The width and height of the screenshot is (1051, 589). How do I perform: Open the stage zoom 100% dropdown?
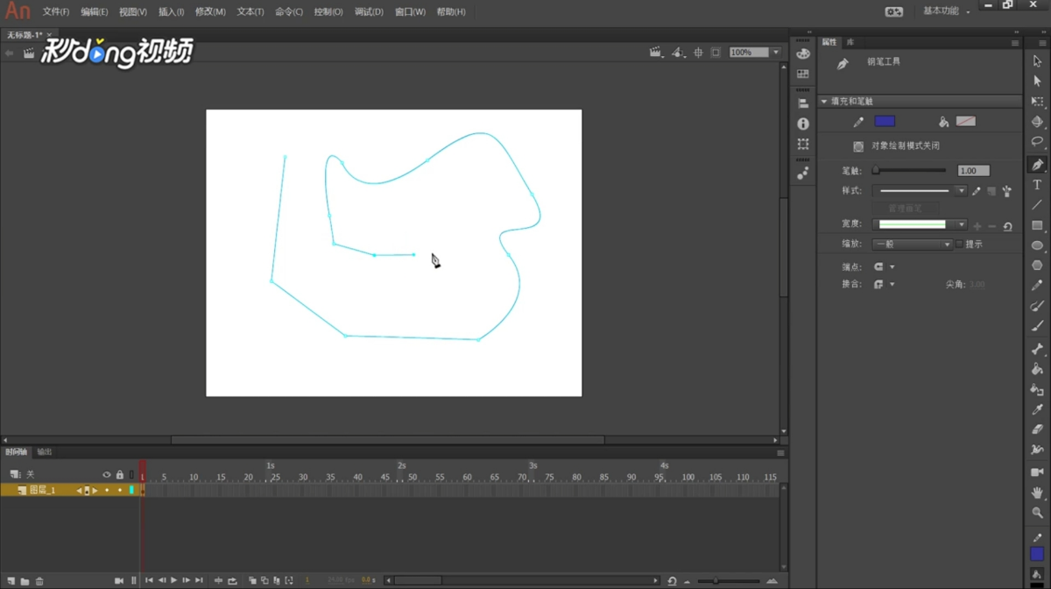(776, 53)
